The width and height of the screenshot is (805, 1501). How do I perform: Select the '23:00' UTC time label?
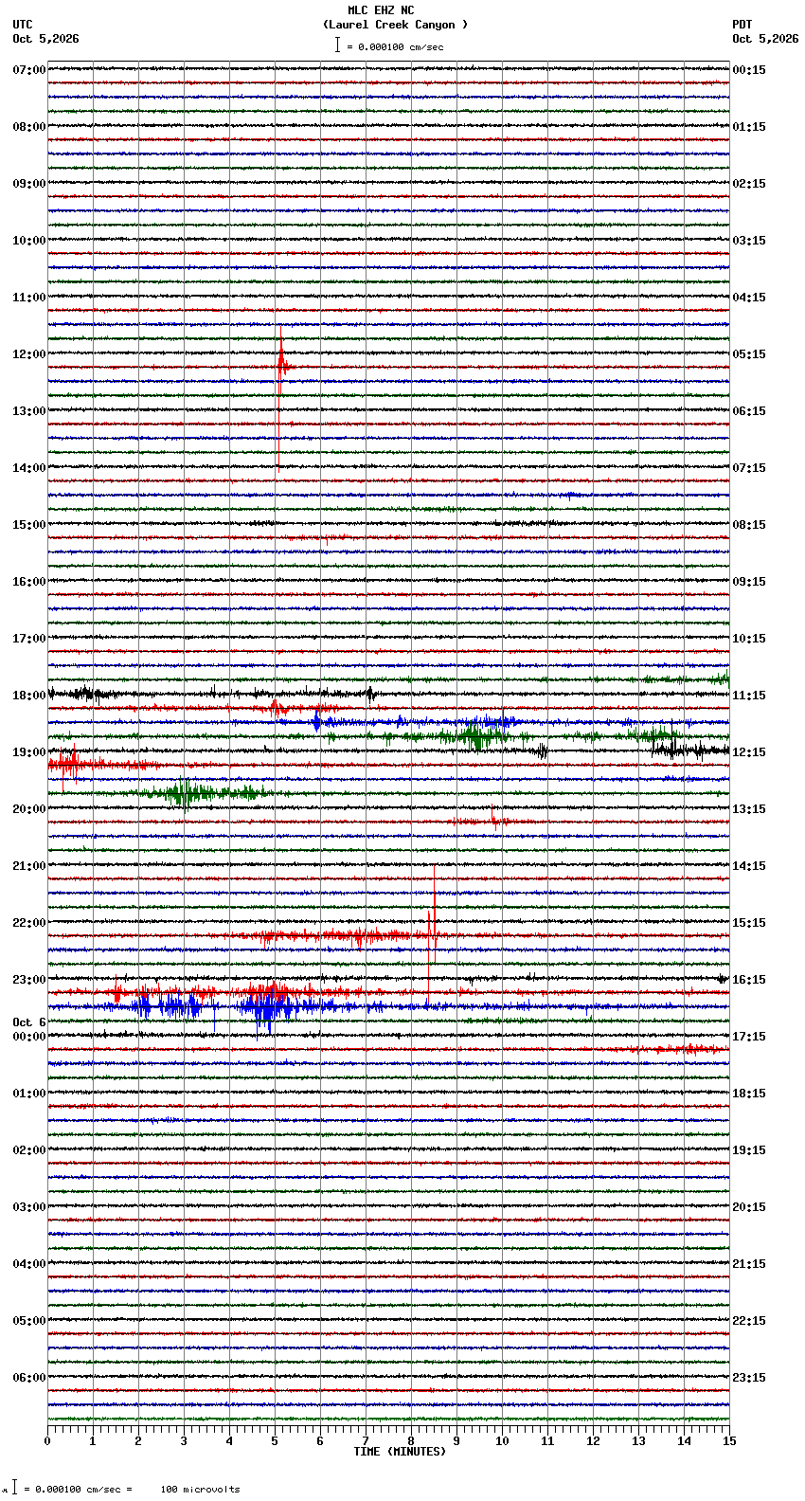[29, 980]
